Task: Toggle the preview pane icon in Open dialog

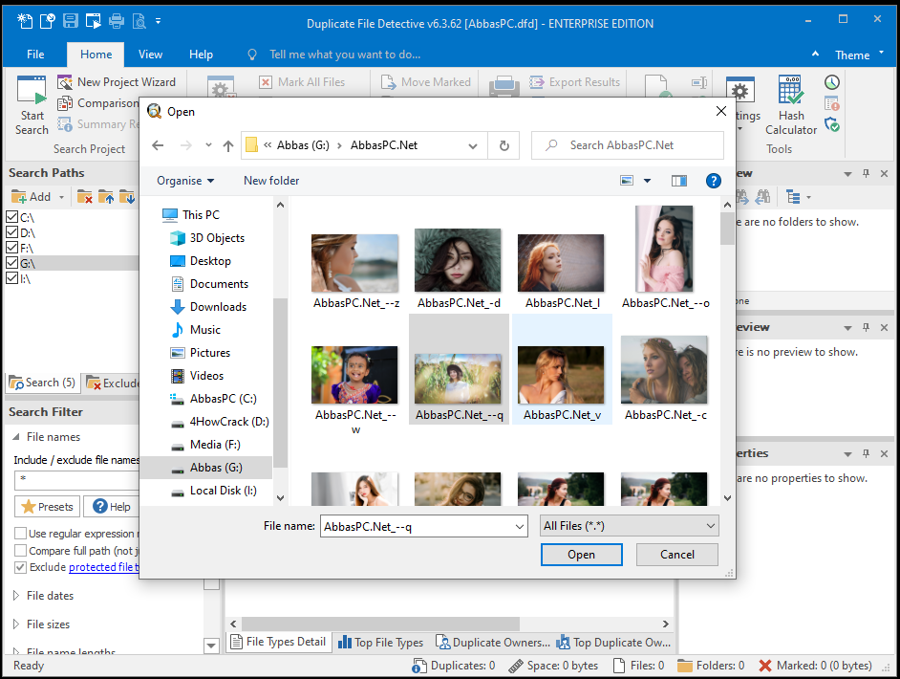Action: click(679, 181)
